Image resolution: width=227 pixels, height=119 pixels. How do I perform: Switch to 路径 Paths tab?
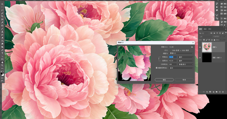click(210, 29)
